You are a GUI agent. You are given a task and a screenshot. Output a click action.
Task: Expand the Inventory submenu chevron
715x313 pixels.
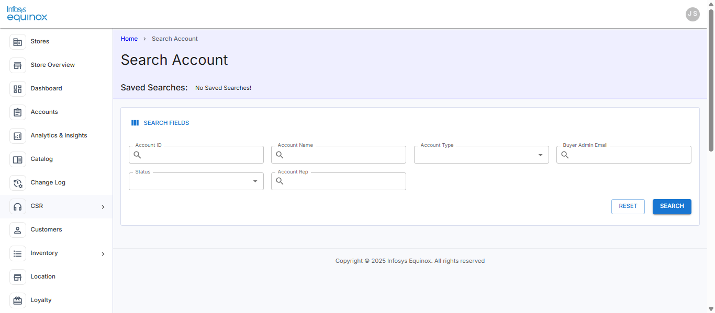pyautogui.click(x=103, y=254)
